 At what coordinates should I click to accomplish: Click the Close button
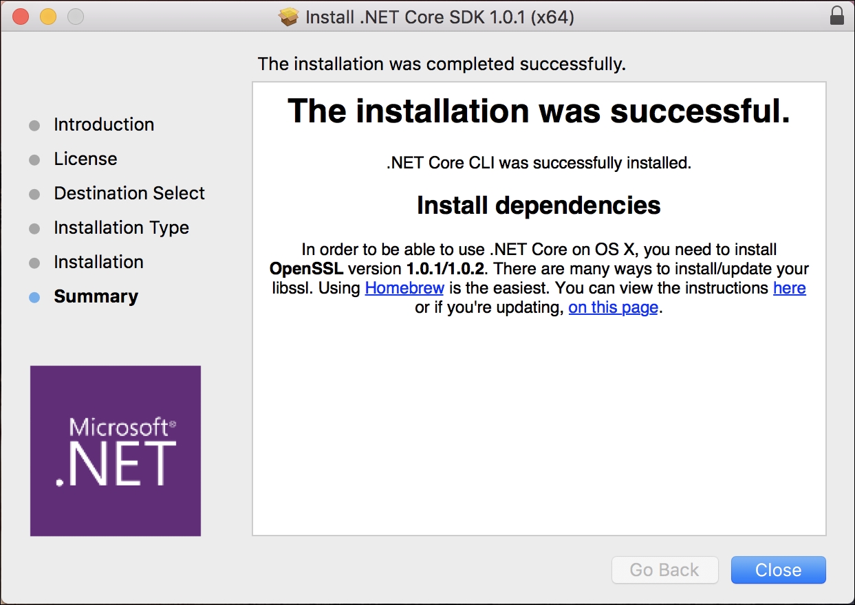(x=778, y=570)
